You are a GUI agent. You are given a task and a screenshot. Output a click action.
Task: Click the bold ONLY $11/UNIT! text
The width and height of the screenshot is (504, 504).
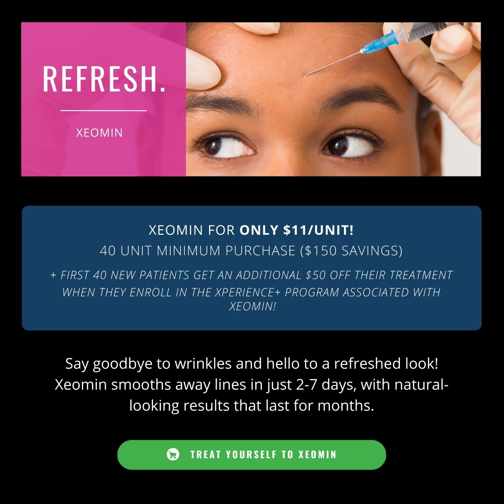pos(296,230)
